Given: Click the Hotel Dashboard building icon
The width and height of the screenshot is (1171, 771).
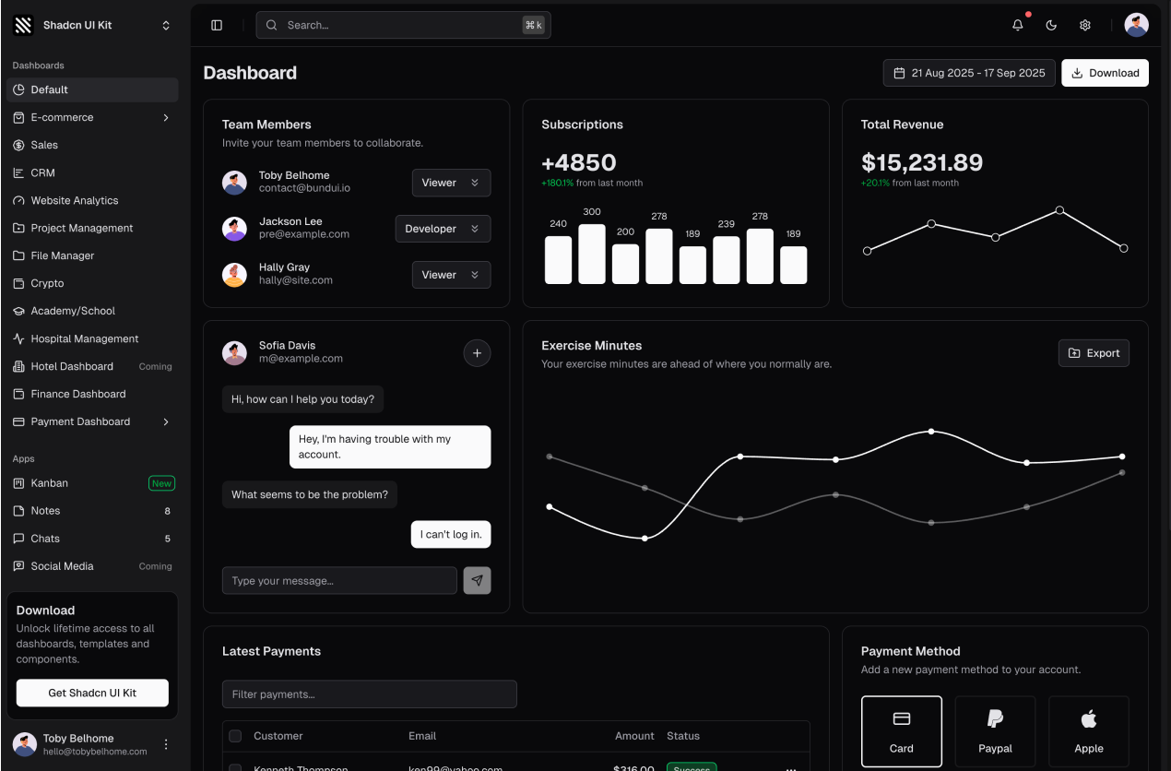Looking at the screenshot, I should 18,366.
